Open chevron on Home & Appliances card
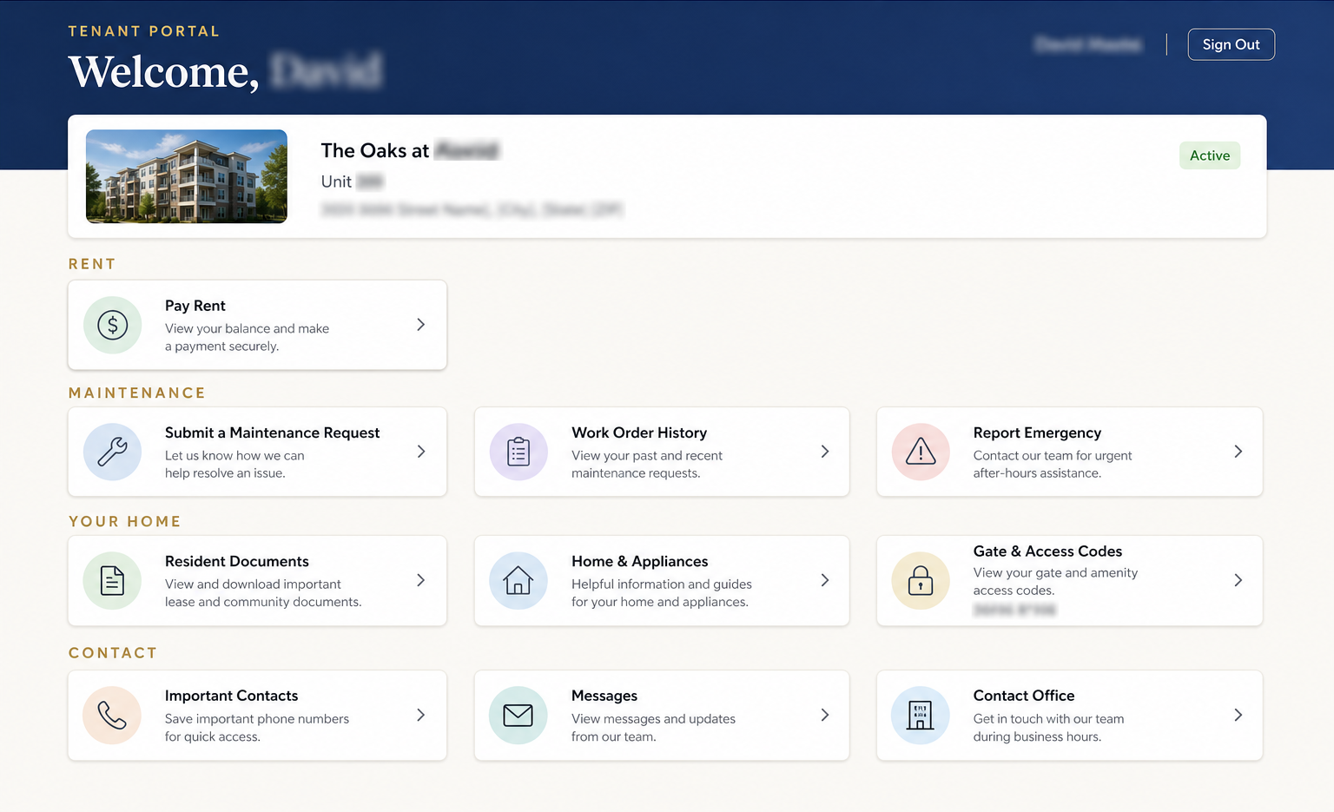Image resolution: width=1334 pixels, height=812 pixels. [825, 580]
